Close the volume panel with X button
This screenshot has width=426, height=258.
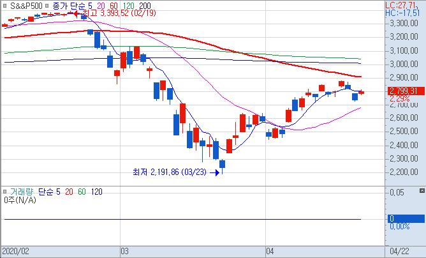click(422, 190)
